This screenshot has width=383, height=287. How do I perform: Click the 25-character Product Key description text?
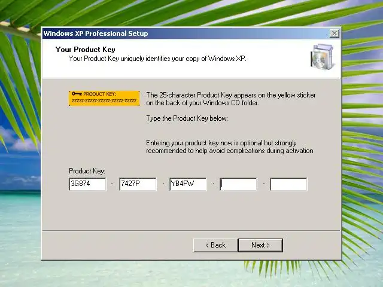pyautogui.click(x=231, y=99)
